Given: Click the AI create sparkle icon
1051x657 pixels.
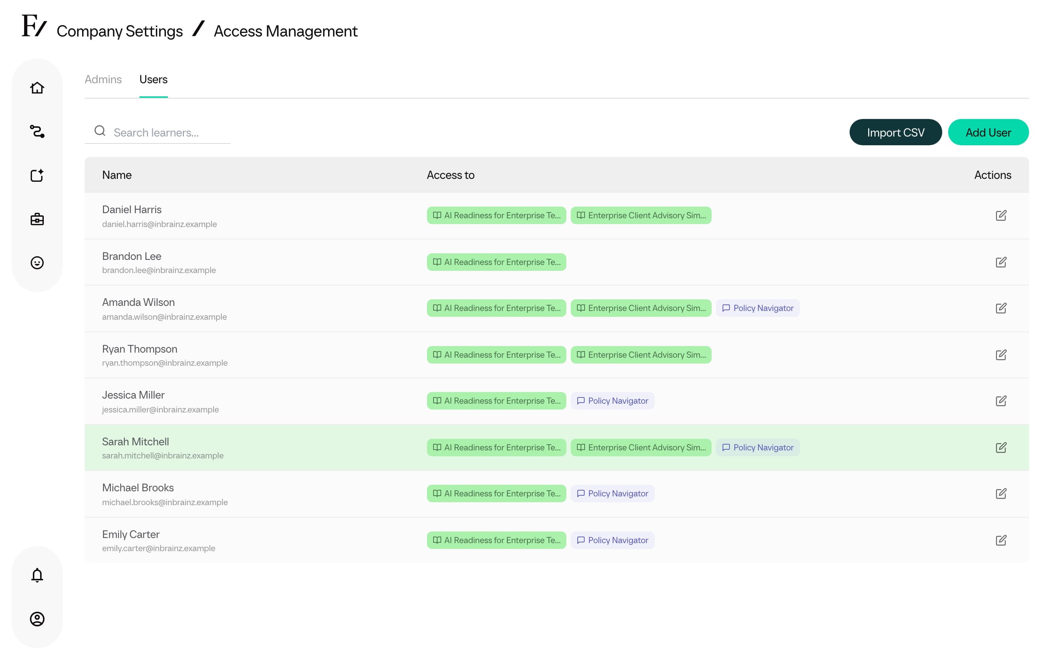Looking at the screenshot, I should pyautogui.click(x=37, y=175).
